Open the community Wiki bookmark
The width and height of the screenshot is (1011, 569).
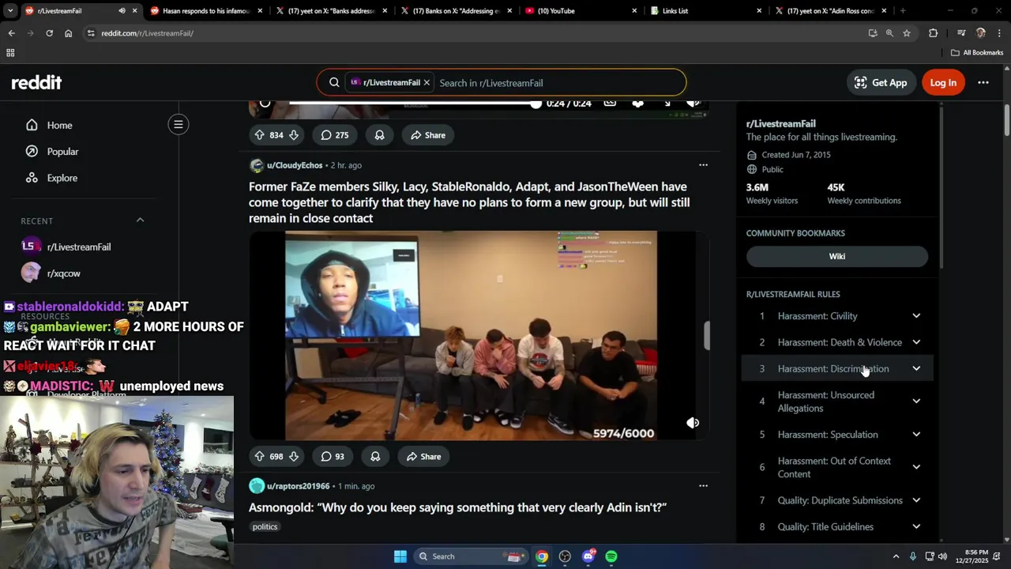[837, 256]
